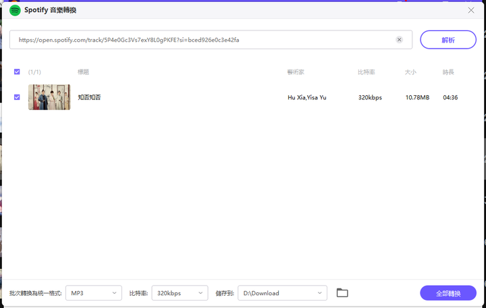The height and width of the screenshot is (308, 486).
Task: Click the 知否知否 album cover thumbnail
Action: [49, 97]
